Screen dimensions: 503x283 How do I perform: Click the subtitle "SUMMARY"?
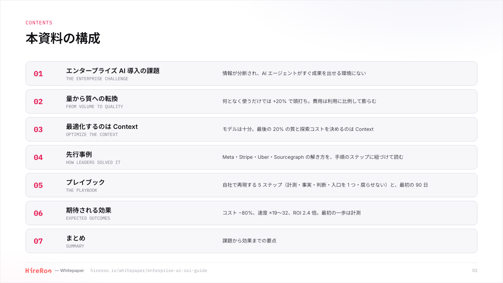(75, 246)
